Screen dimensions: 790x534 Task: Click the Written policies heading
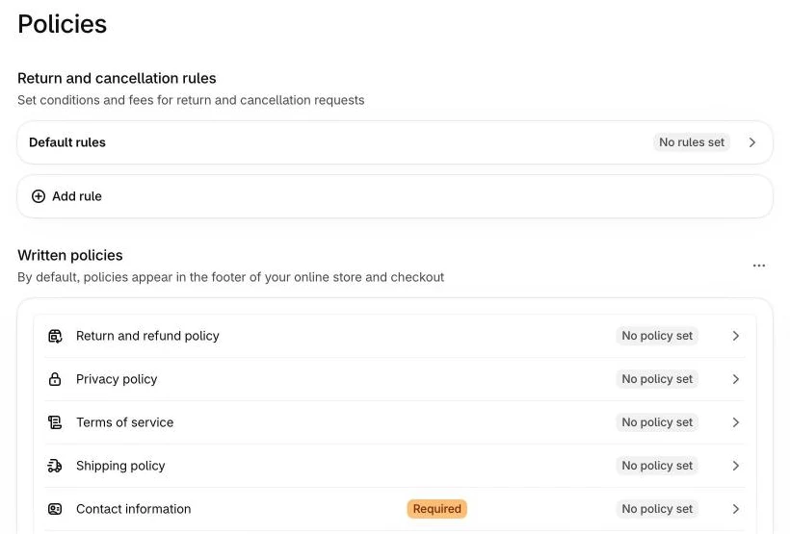point(70,255)
